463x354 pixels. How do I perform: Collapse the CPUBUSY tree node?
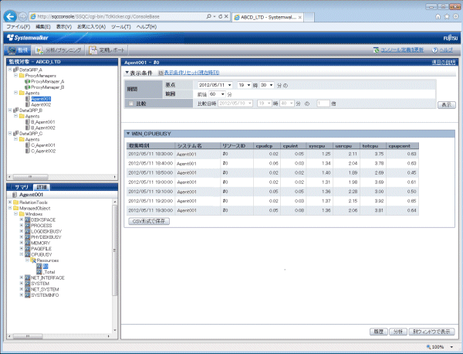point(22,254)
